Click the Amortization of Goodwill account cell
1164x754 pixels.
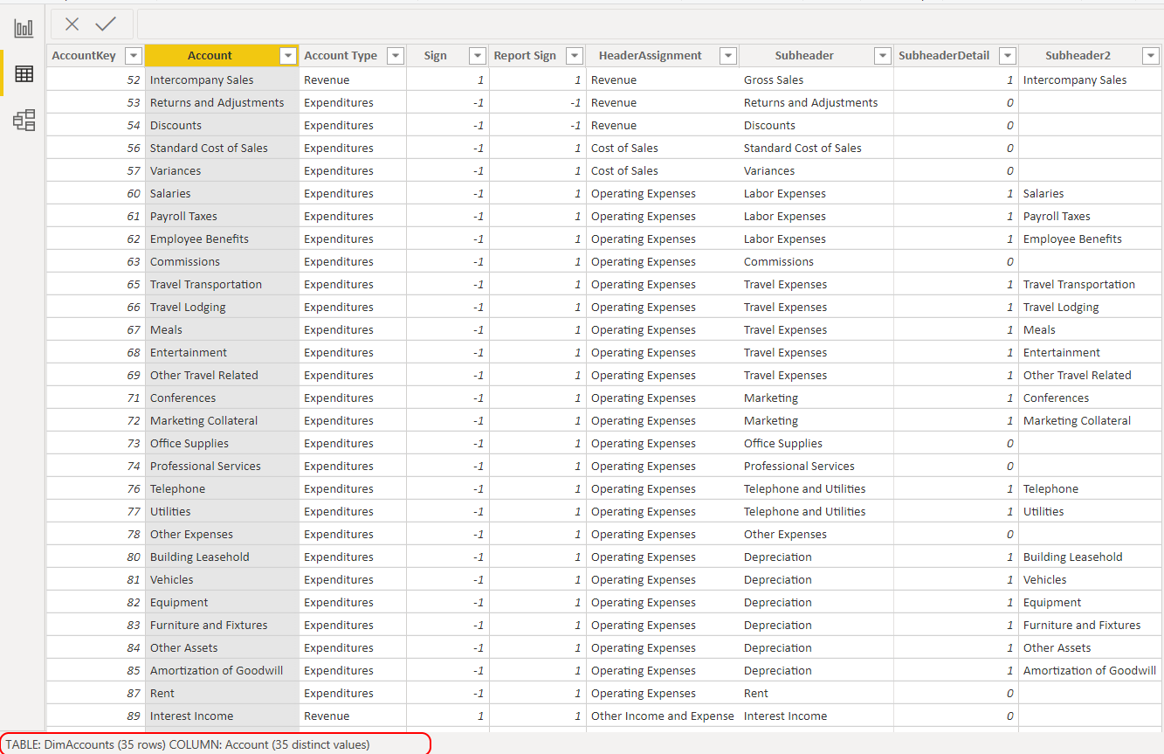222,670
